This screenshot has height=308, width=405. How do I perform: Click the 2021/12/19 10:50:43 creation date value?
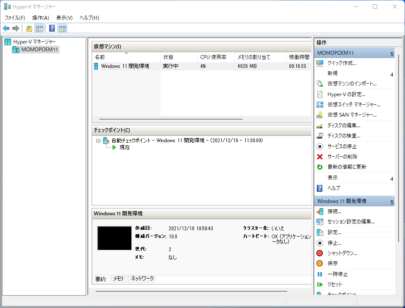191,229
